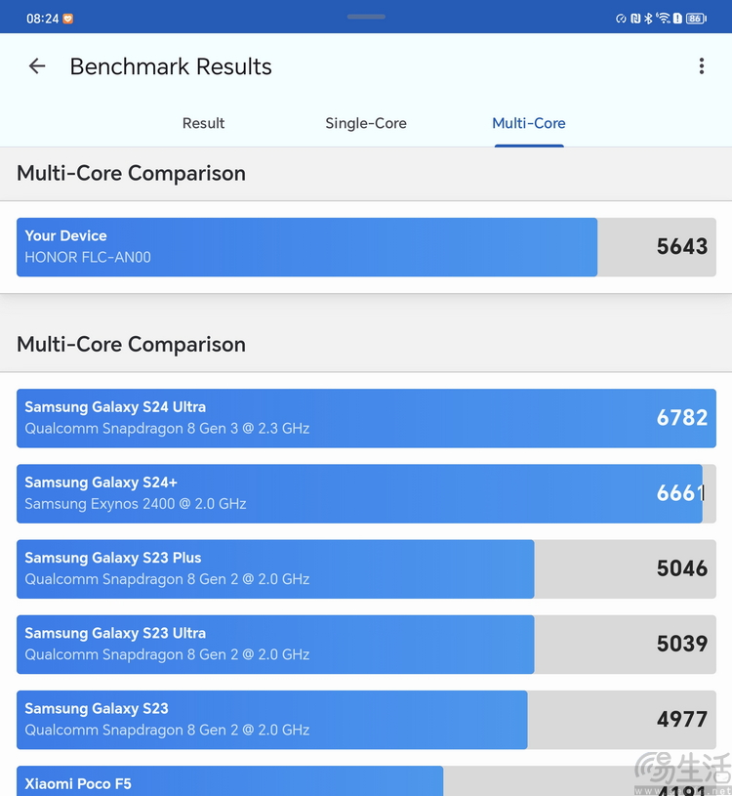Switch to the Result tab

point(203,123)
